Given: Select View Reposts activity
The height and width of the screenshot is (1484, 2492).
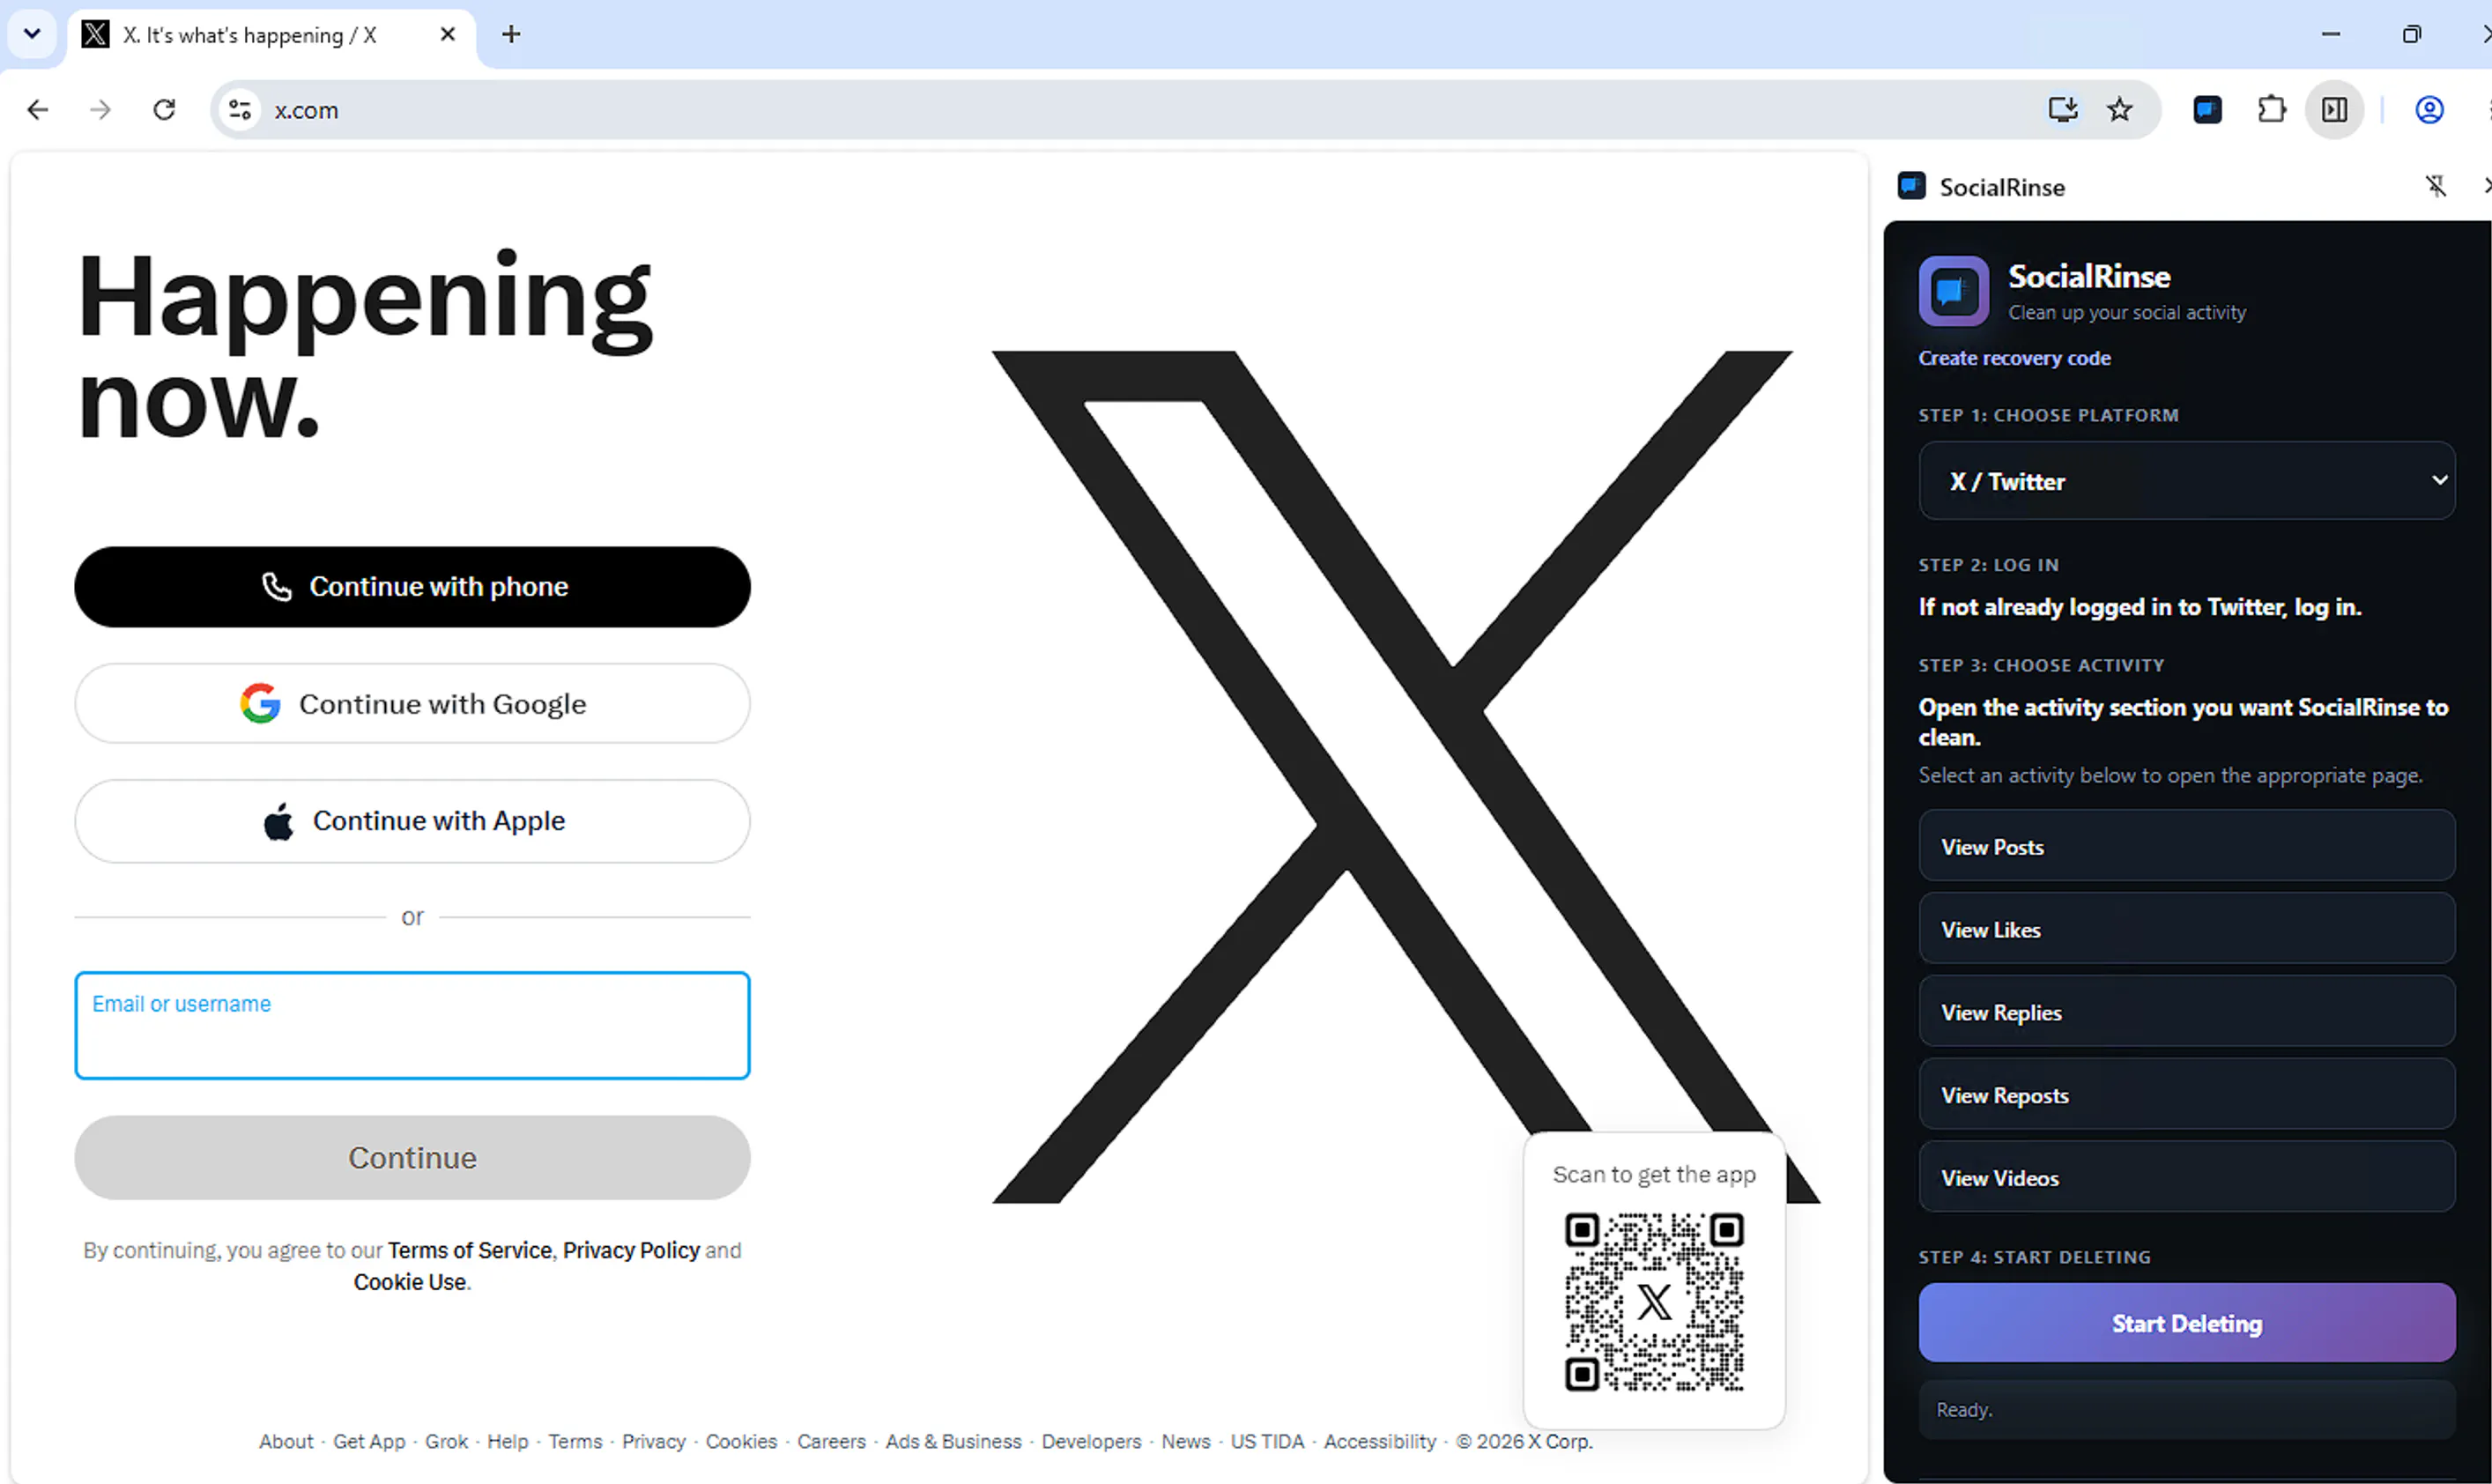Looking at the screenshot, I should [2186, 1095].
